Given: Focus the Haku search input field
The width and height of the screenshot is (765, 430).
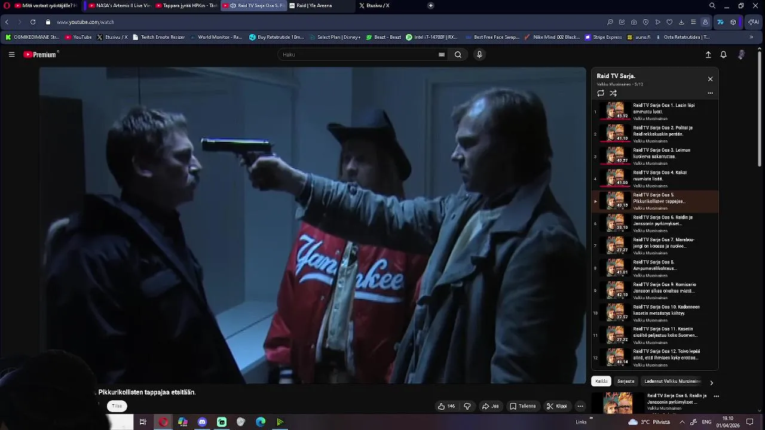Looking at the screenshot, I should click(359, 54).
